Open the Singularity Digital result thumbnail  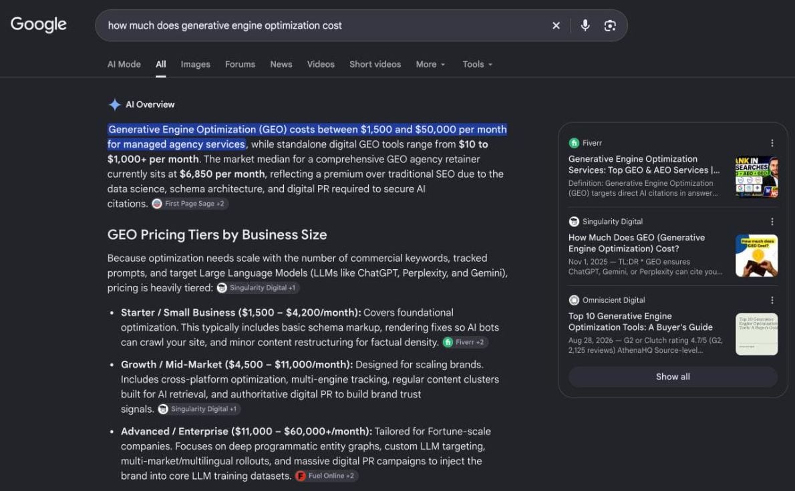[756, 256]
